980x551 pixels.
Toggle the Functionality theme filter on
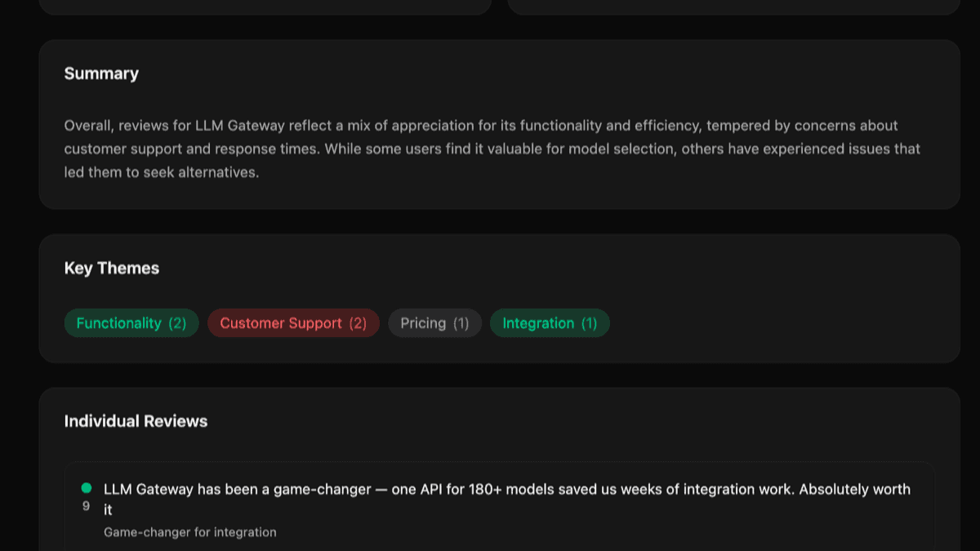tap(131, 322)
